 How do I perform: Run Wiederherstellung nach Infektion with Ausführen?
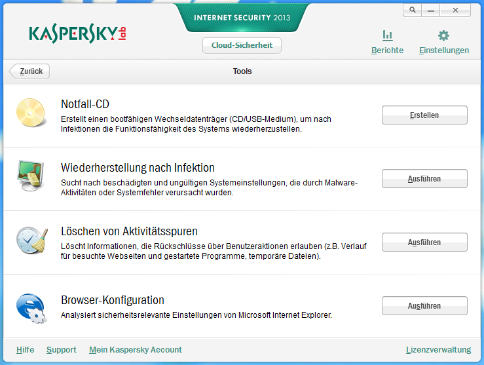(424, 179)
